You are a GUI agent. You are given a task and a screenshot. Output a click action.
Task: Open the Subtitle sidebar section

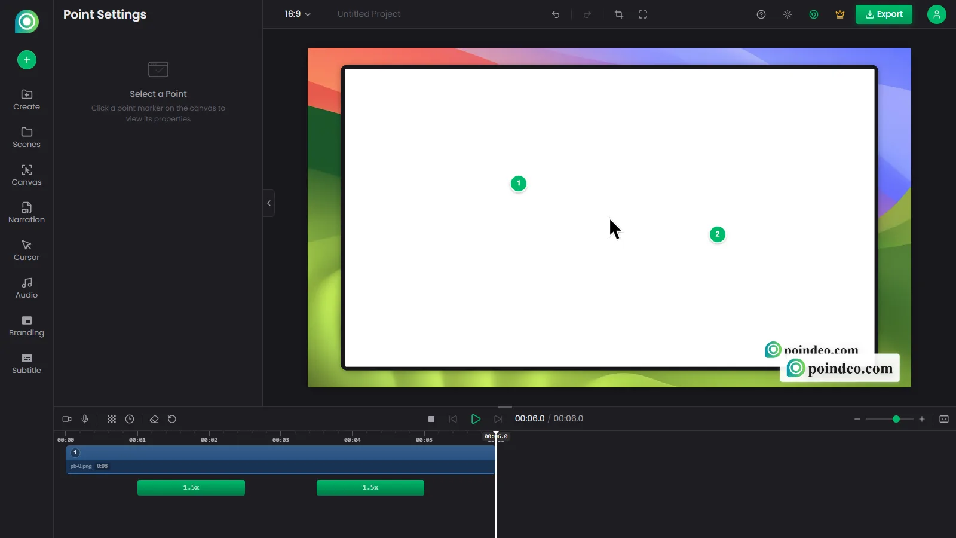(x=27, y=363)
